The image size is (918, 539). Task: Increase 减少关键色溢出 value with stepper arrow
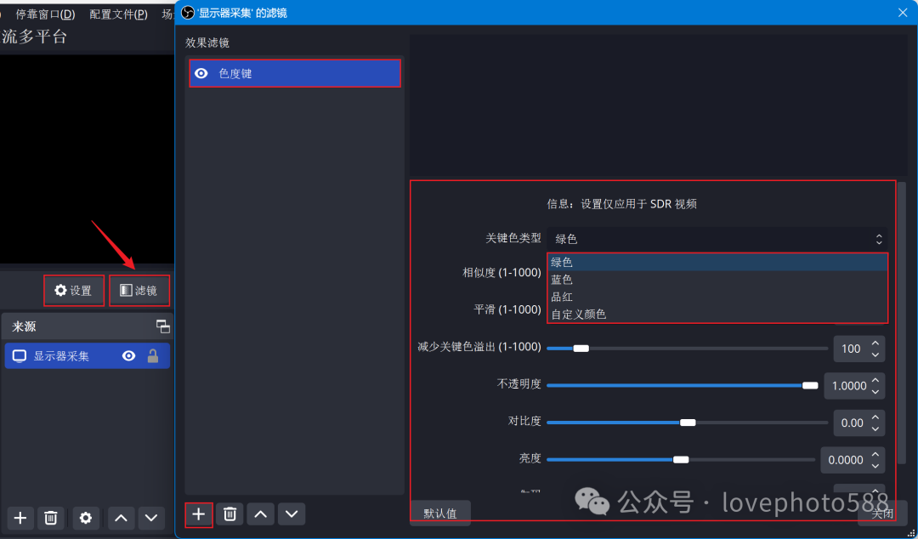(x=875, y=343)
